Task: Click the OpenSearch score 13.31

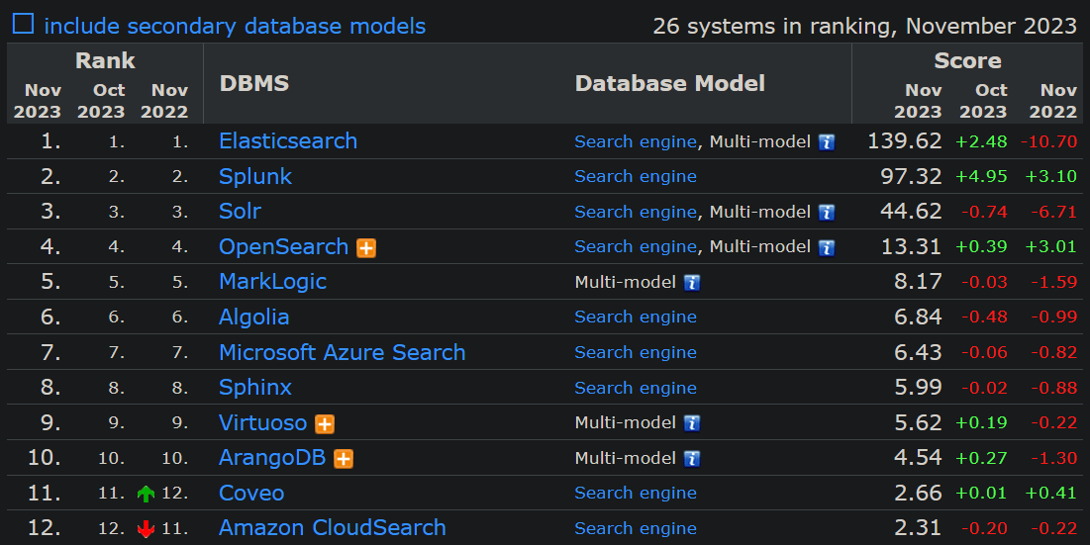Action: [x=912, y=246]
